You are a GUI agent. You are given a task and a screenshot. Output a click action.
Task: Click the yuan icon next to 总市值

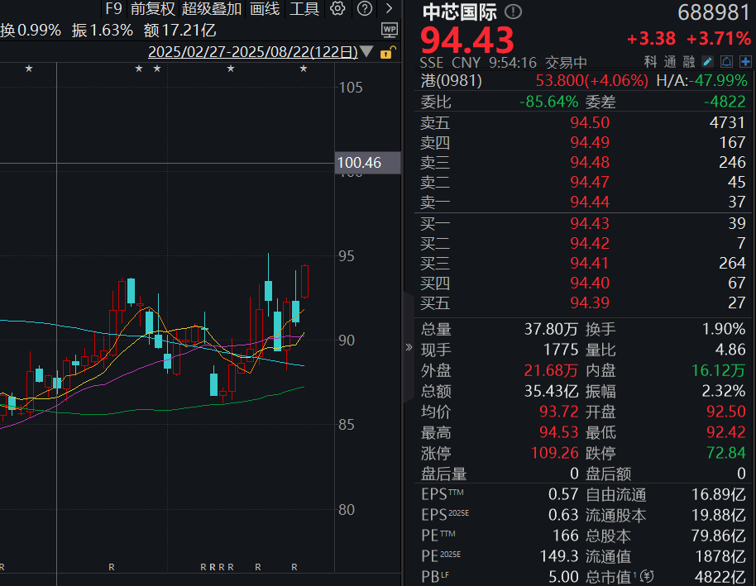(x=647, y=576)
